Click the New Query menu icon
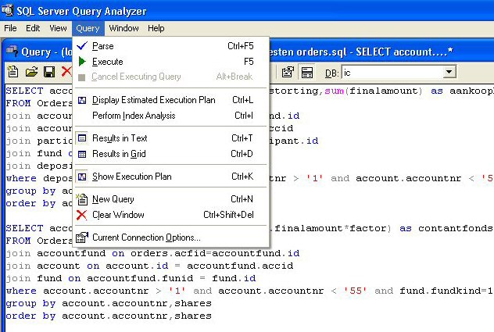The width and height of the screenshot is (494, 332). 82,199
